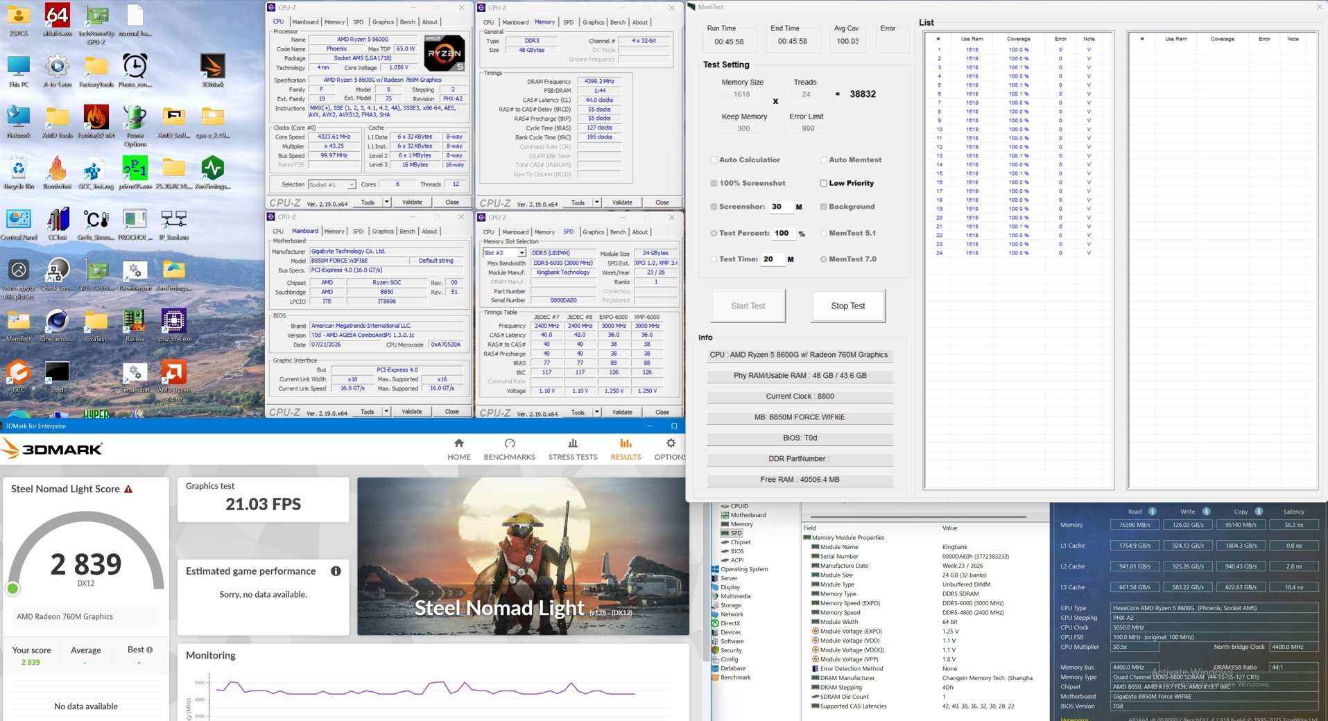Click the warning icon next to Steel Nomad Light Score
The width and height of the screenshot is (1328, 721).
coord(128,489)
